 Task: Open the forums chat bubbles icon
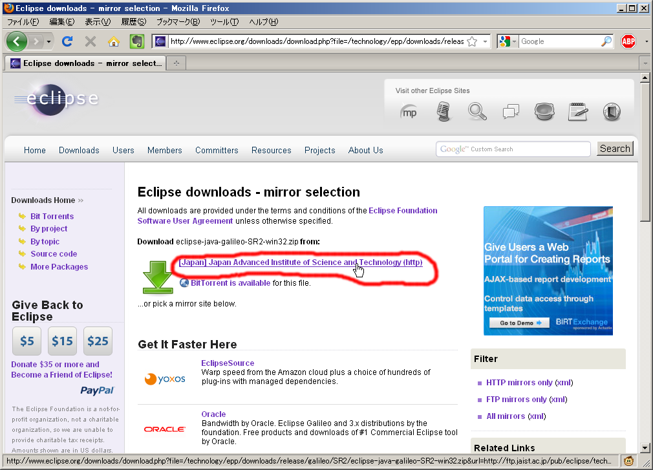511,112
